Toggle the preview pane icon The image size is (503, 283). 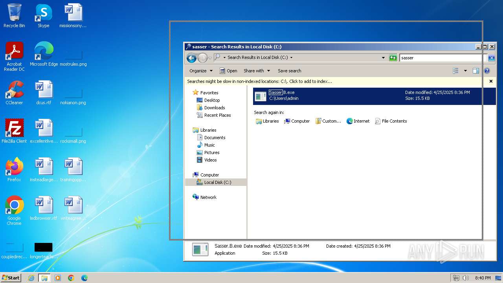476,71
